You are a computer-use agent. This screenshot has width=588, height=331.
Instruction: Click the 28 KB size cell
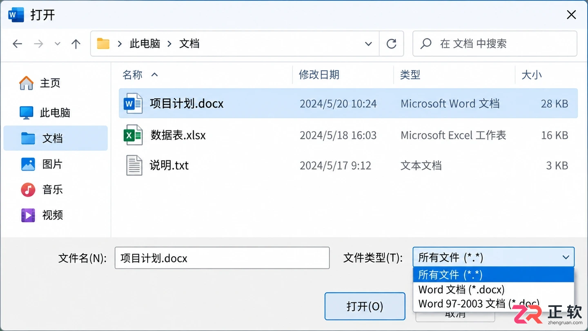[x=555, y=104]
